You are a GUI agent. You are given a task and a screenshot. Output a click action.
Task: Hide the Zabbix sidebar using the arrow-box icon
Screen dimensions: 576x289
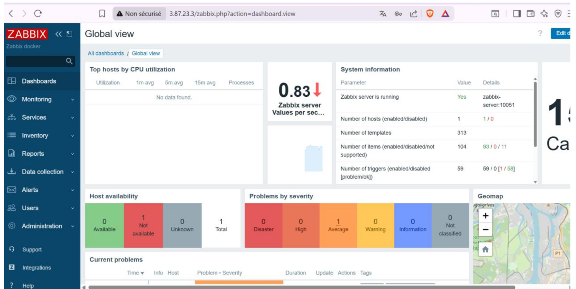point(69,34)
